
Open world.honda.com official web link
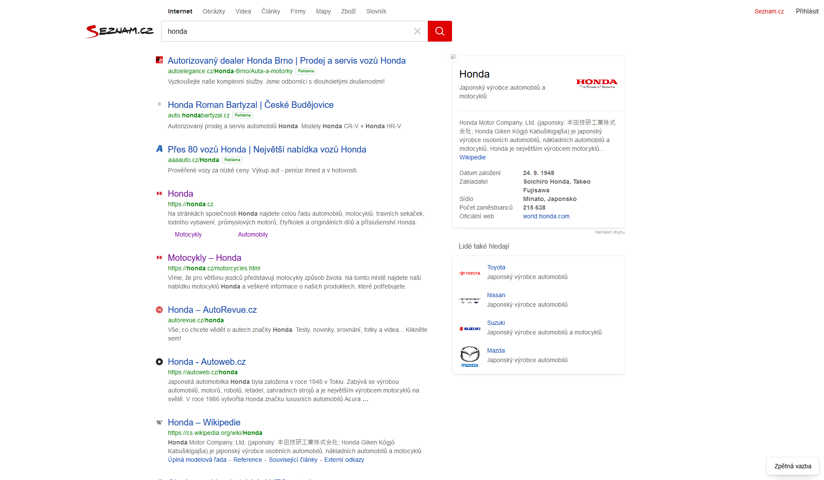pyautogui.click(x=546, y=216)
